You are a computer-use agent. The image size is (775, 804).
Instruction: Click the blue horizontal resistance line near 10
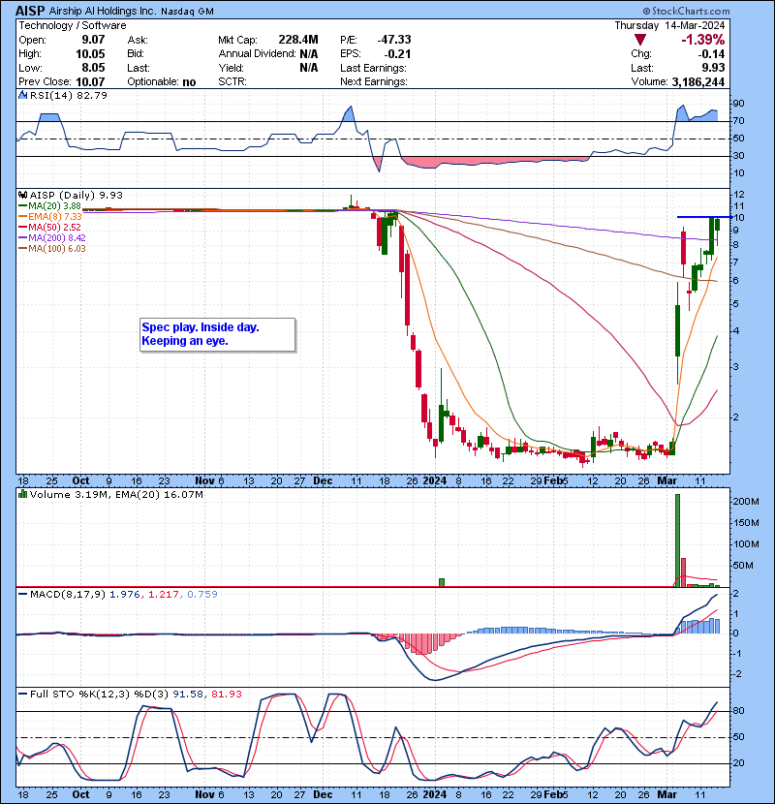(703, 217)
